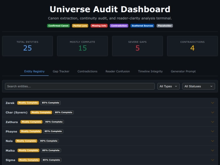Click Zathura's 90% Complete badge
This screenshot has width=220, height=165.
click(x=54, y=122)
